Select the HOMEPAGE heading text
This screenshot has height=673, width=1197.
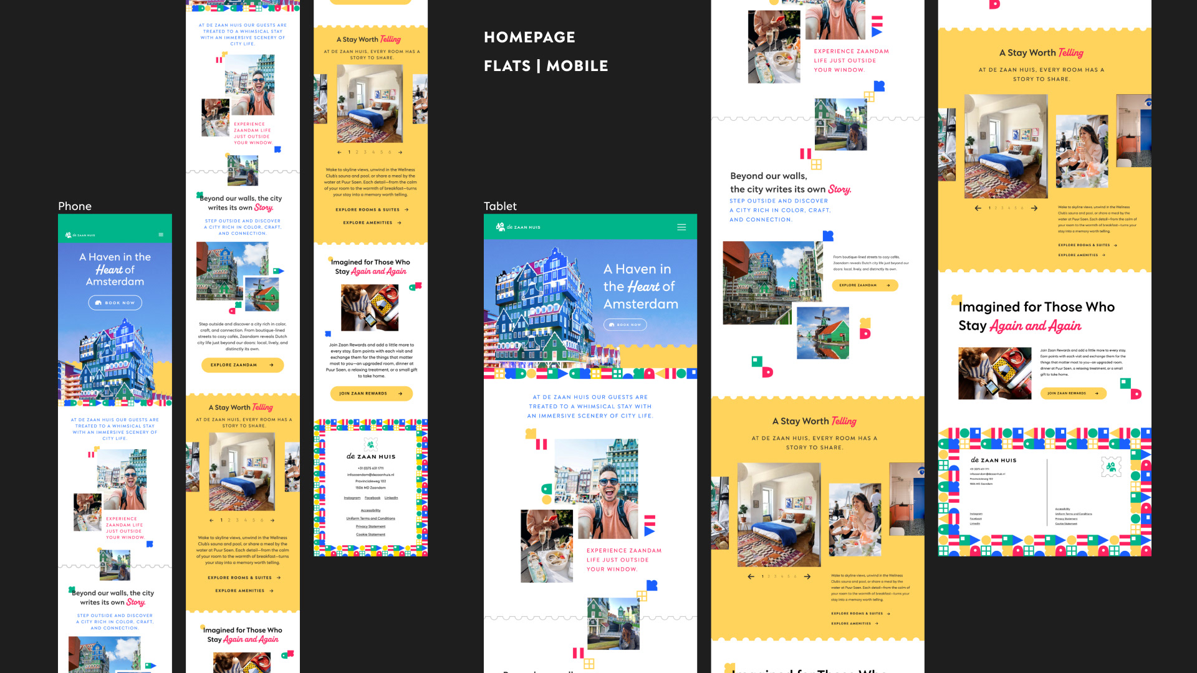[529, 37]
